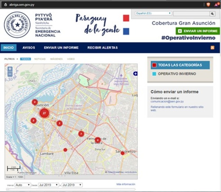Click the OpenStreetMap contributors link
This screenshot has width=221, height=192.
pyautogui.click(x=122, y=172)
